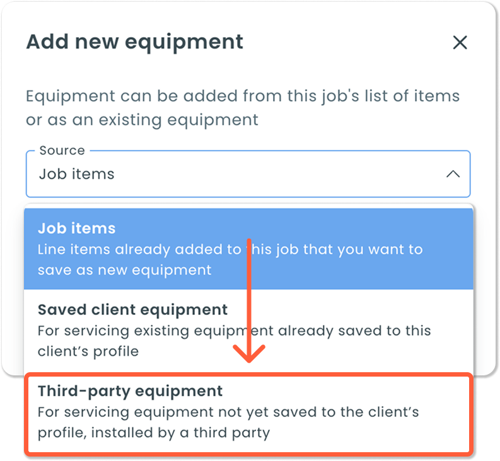Click 'client's profile' text under Saved client equipment
The width and height of the screenshot is (500, 461).
(88, 351)
